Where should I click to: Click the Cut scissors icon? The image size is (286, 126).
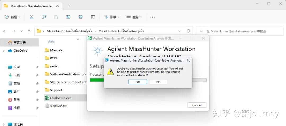[31, 17]
